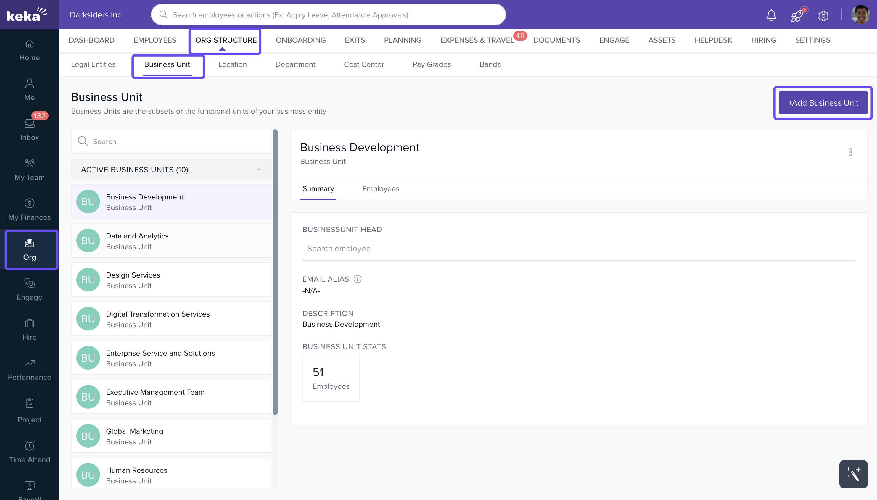
Task: Click the rocket icon in header
Action: point(797,16)
